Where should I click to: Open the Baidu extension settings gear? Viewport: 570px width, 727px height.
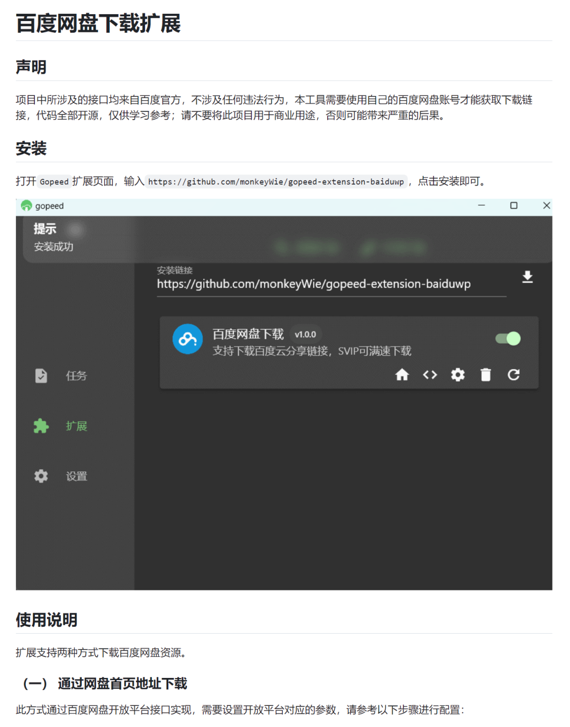458,375
